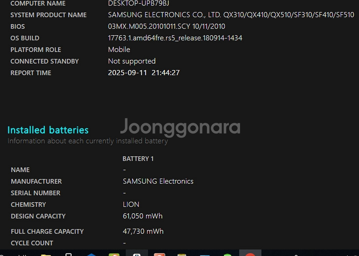
Task: Click the PLATFORM ROLE label
Action: coord(36,50)
